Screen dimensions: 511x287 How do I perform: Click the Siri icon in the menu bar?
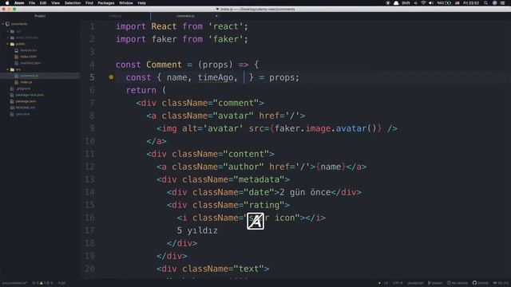(x=495, y=3)
